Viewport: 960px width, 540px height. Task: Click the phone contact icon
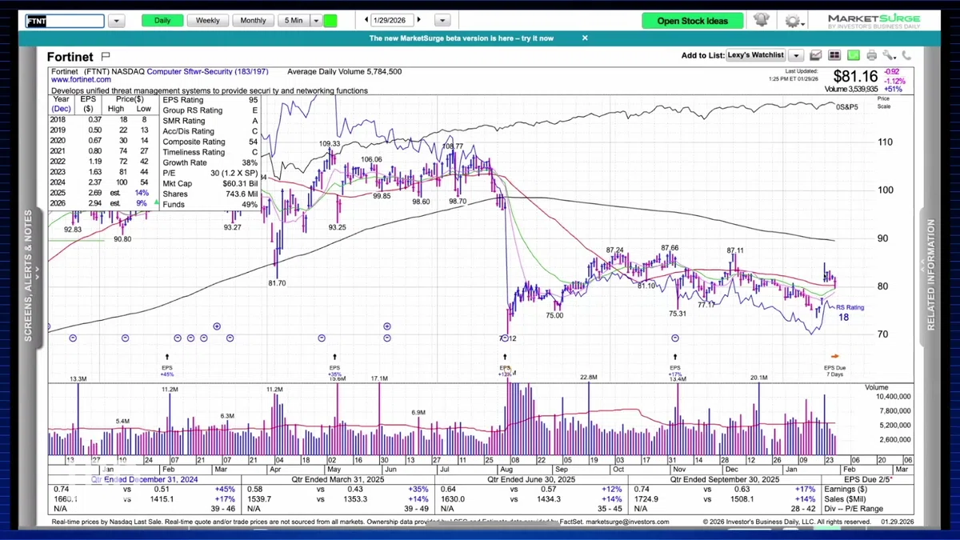click(906, 55)
